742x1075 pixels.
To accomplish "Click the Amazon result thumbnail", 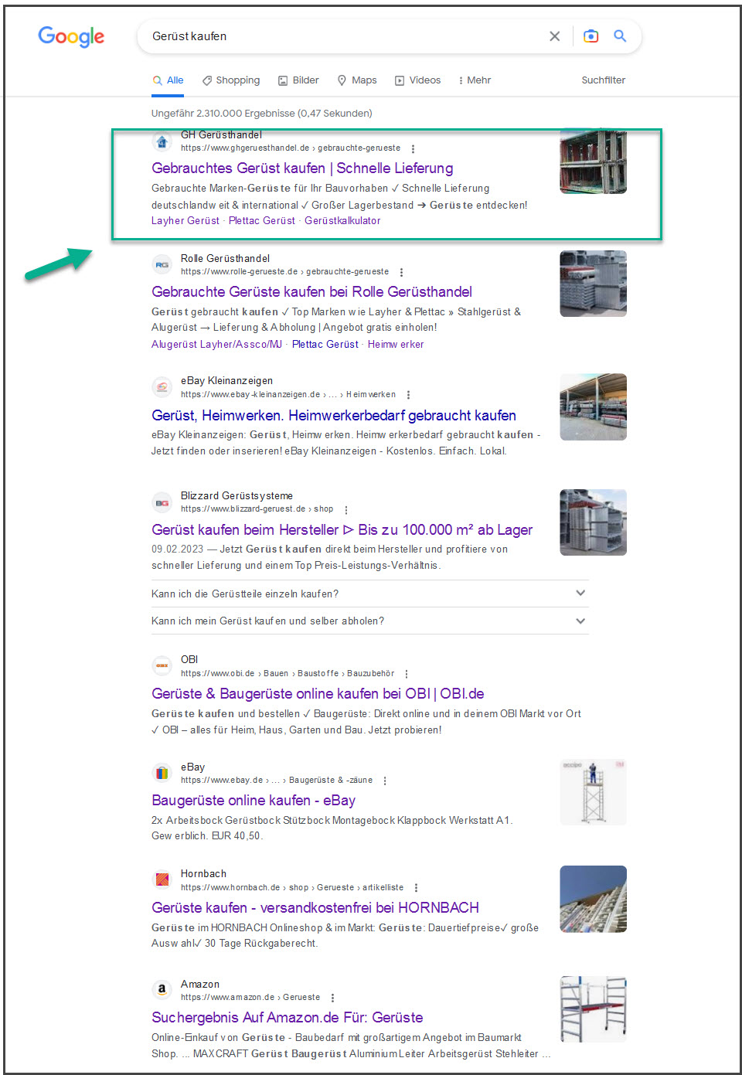I will pos(593,1009).
